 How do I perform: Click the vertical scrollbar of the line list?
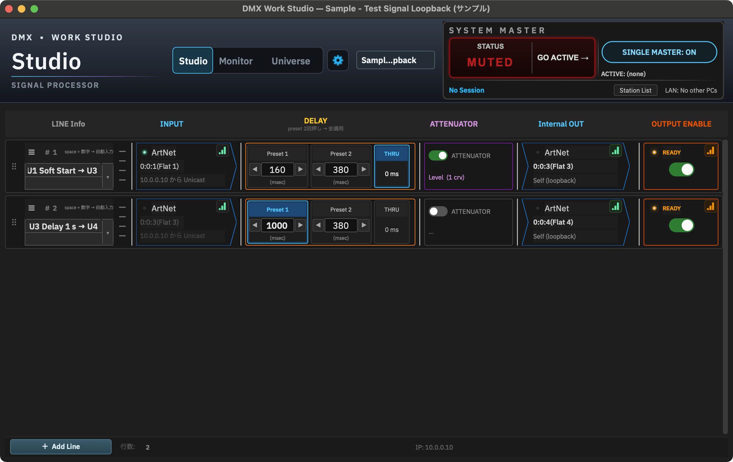(725, 287)
